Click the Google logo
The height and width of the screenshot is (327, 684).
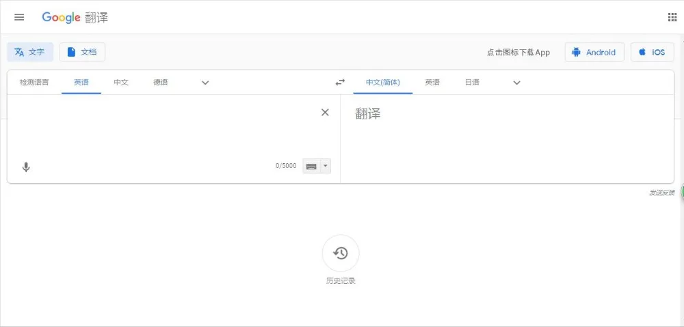click(x=61, y=18)
